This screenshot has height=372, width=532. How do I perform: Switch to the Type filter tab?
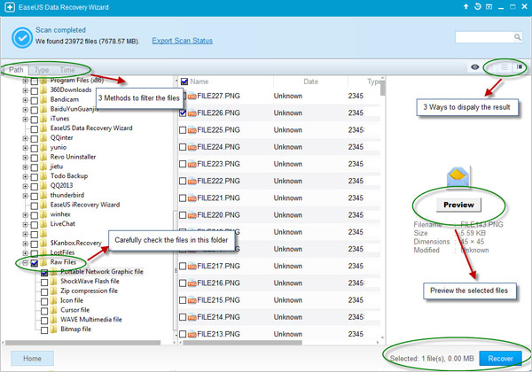(41, 69)
